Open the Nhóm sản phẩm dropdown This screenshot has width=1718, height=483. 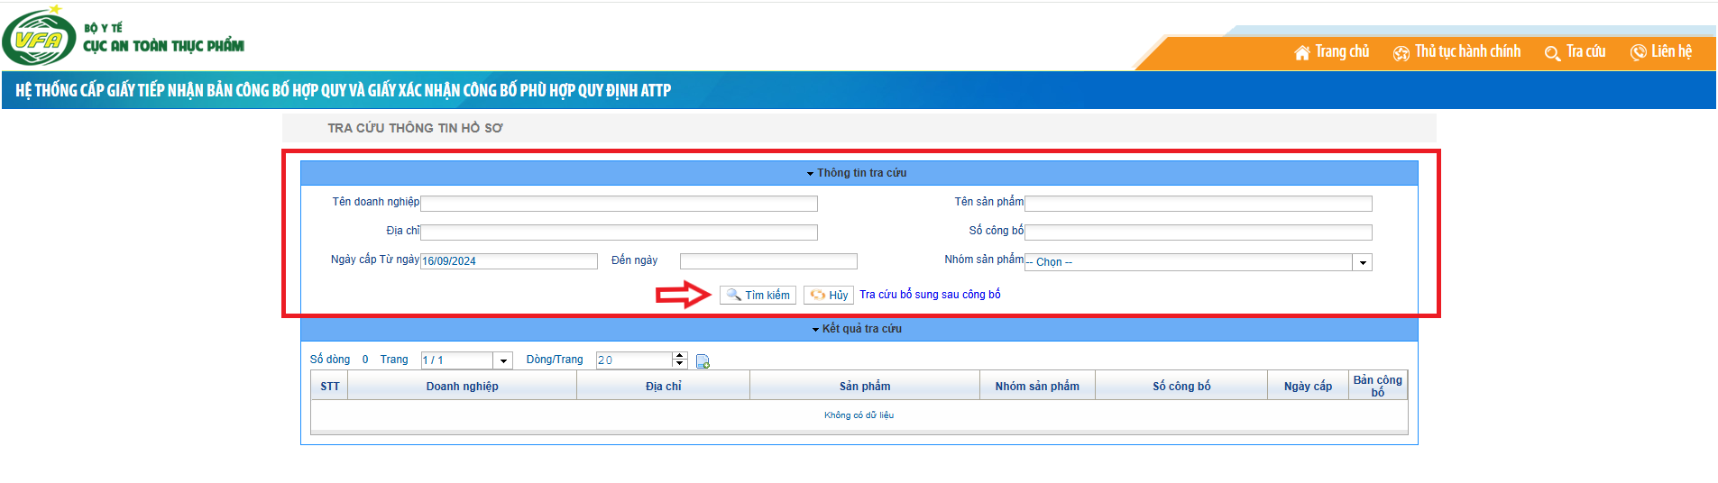[1362, 262]
